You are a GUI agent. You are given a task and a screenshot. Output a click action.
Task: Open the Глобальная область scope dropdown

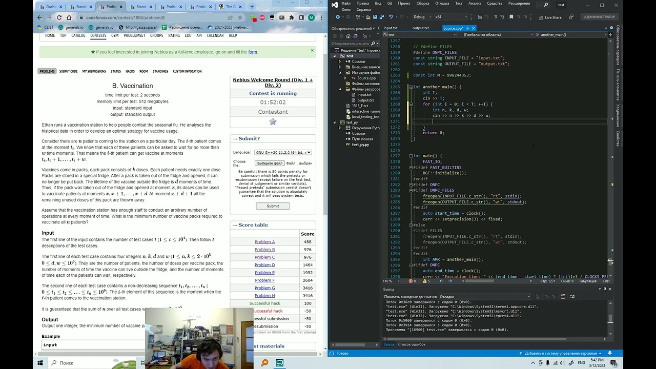(x=495, y=34)
